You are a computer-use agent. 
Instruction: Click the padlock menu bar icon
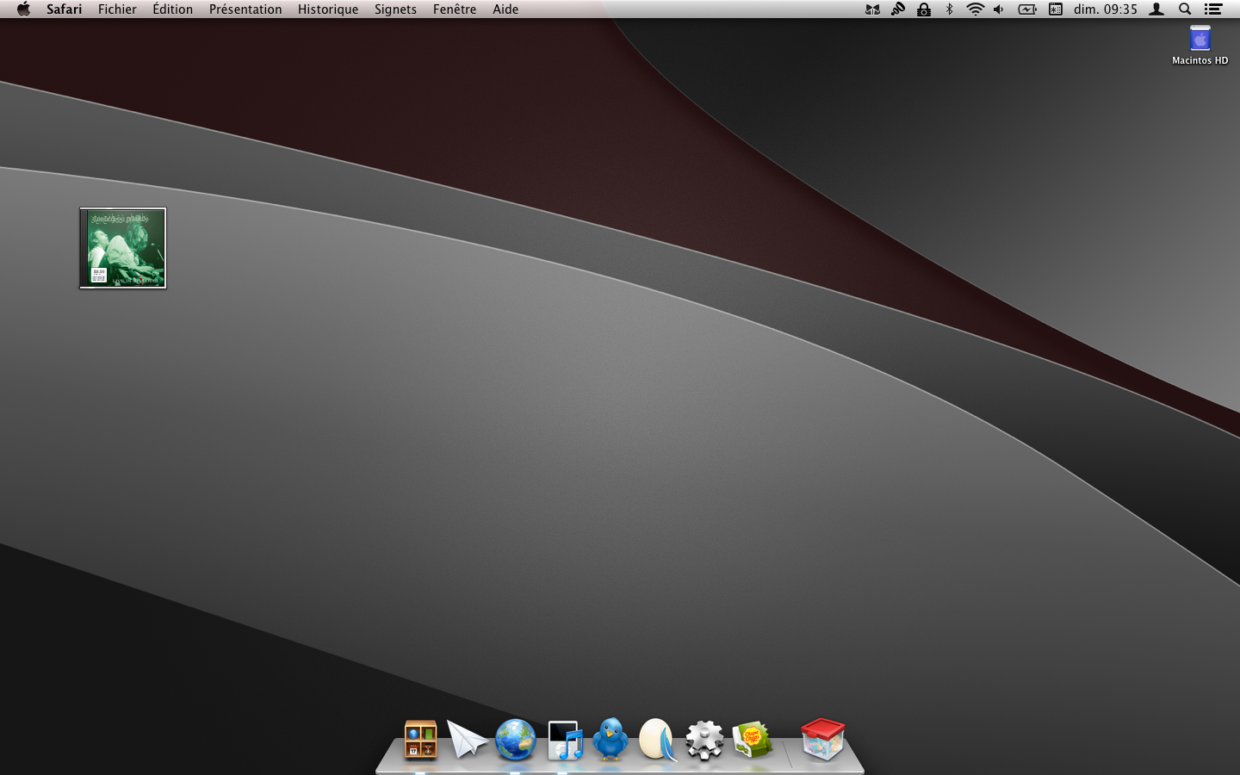[x=924, y=9]
